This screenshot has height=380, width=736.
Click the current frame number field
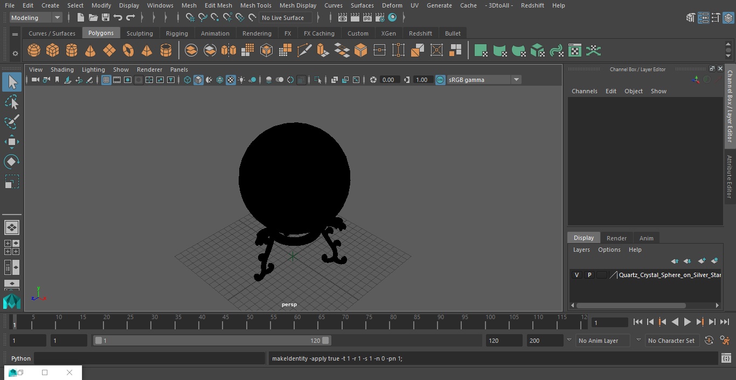tap(610, 322)
